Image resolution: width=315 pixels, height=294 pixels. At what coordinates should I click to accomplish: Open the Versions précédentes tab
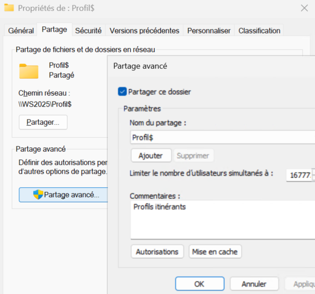144,31
